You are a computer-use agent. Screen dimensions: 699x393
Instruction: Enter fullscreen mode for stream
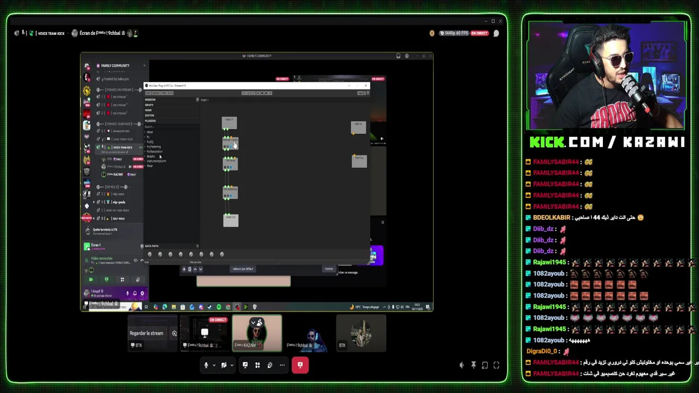(x=496, y=365)
